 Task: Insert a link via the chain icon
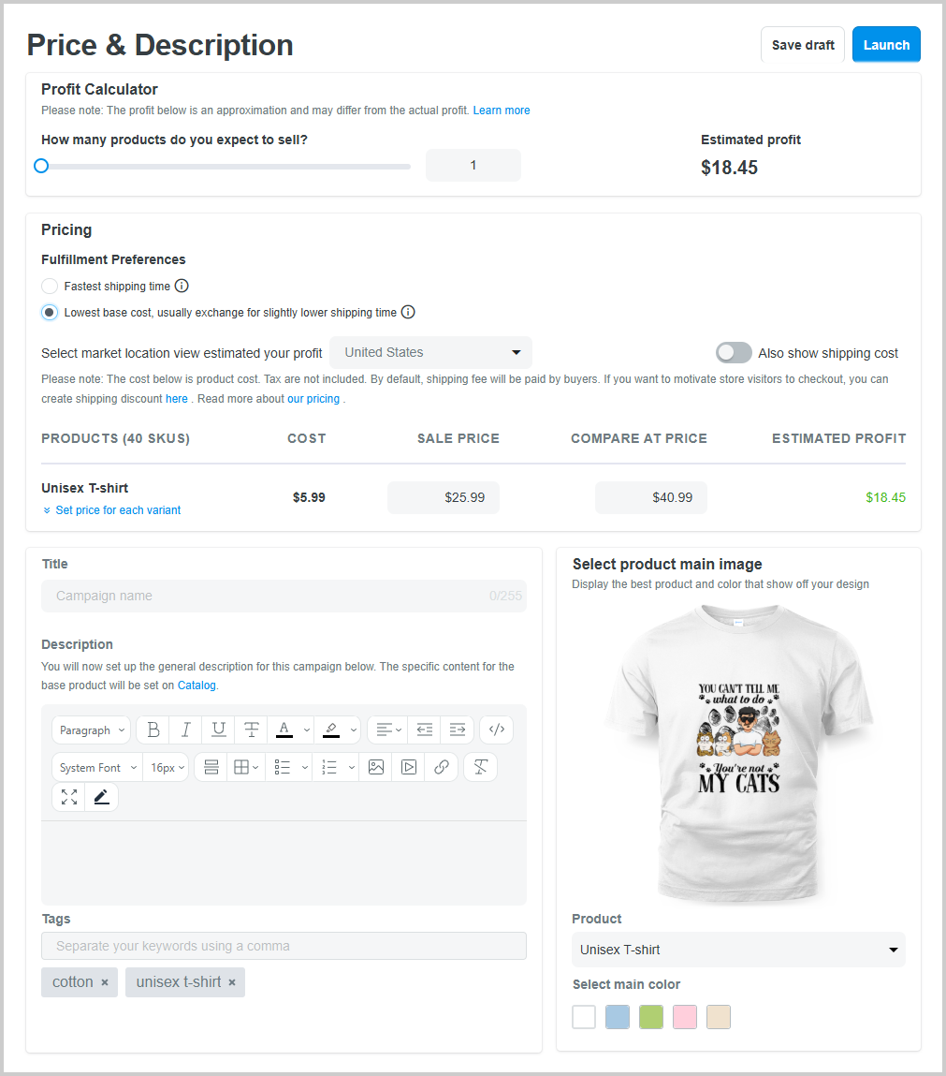(442, 767)
